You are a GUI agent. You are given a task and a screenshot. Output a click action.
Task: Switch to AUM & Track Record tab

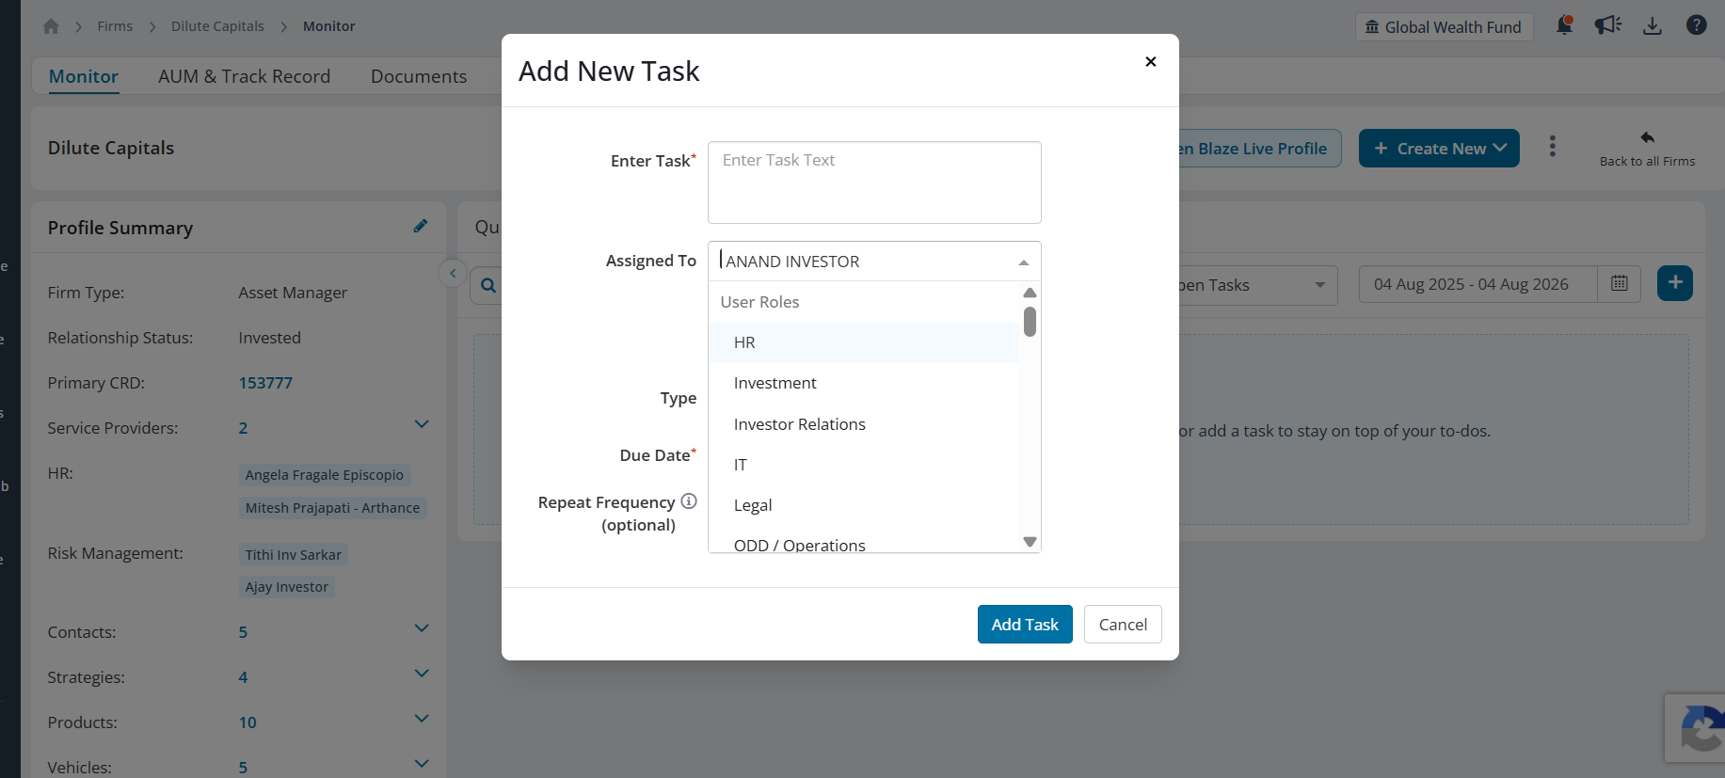click(245, 76)
